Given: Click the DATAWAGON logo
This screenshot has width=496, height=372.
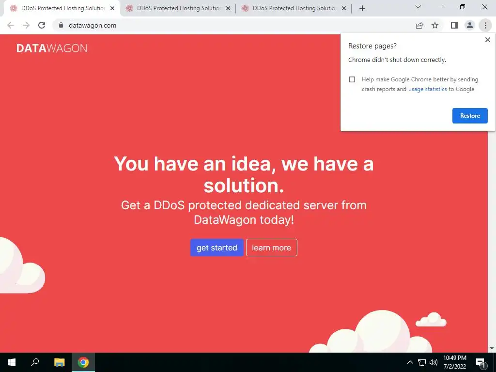Looking at the screenshot, I should click(x=51, y=48).
